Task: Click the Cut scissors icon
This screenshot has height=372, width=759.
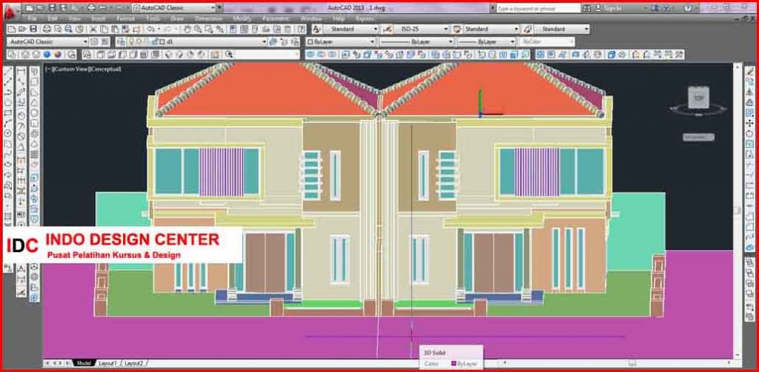Action: pos(93,29)
